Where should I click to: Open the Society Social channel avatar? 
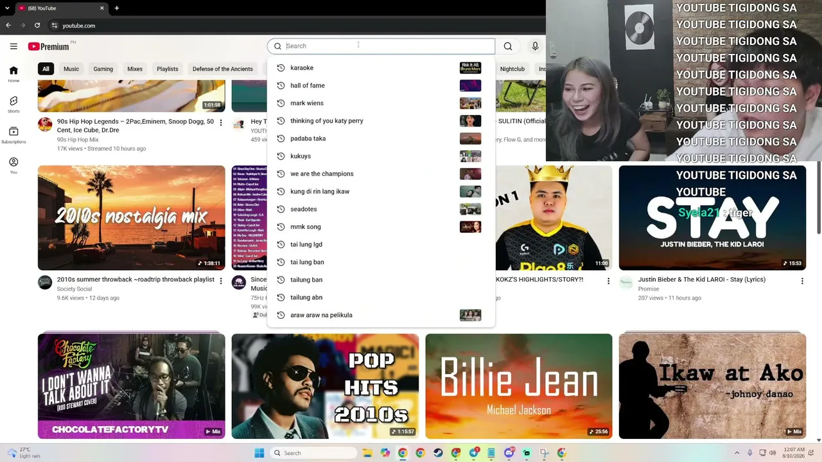45,282
